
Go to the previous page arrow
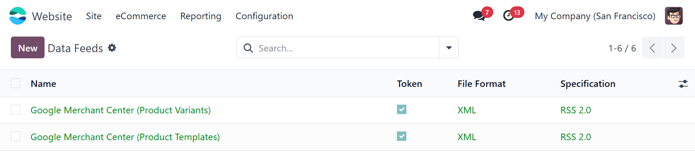tap(652, 48)
